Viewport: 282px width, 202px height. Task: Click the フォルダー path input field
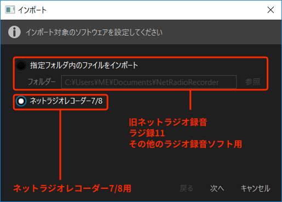click(149, 82)
